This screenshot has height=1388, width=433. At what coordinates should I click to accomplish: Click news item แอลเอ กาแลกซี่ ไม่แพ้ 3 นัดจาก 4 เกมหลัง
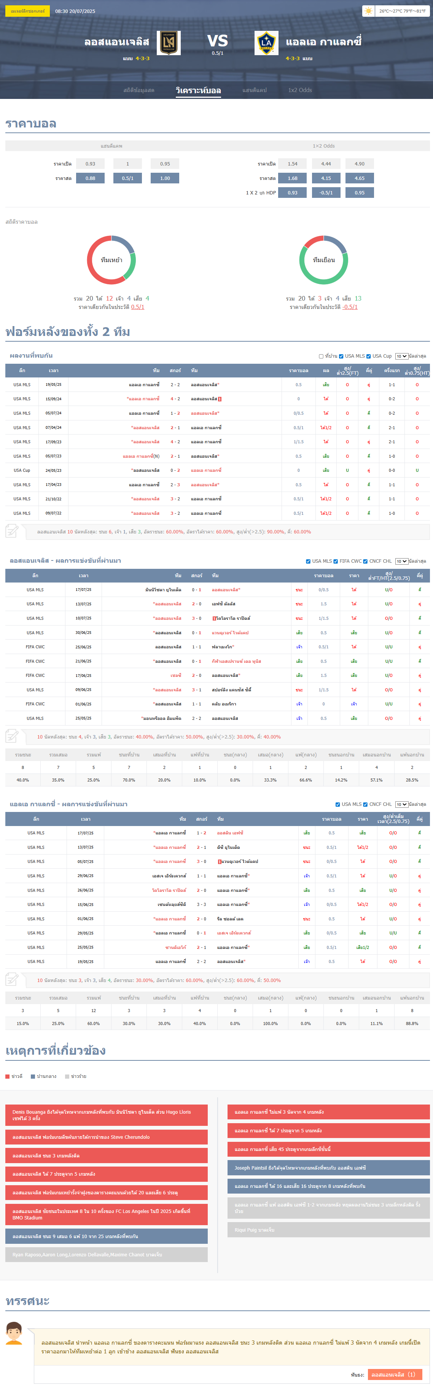tap(328, 1112)
